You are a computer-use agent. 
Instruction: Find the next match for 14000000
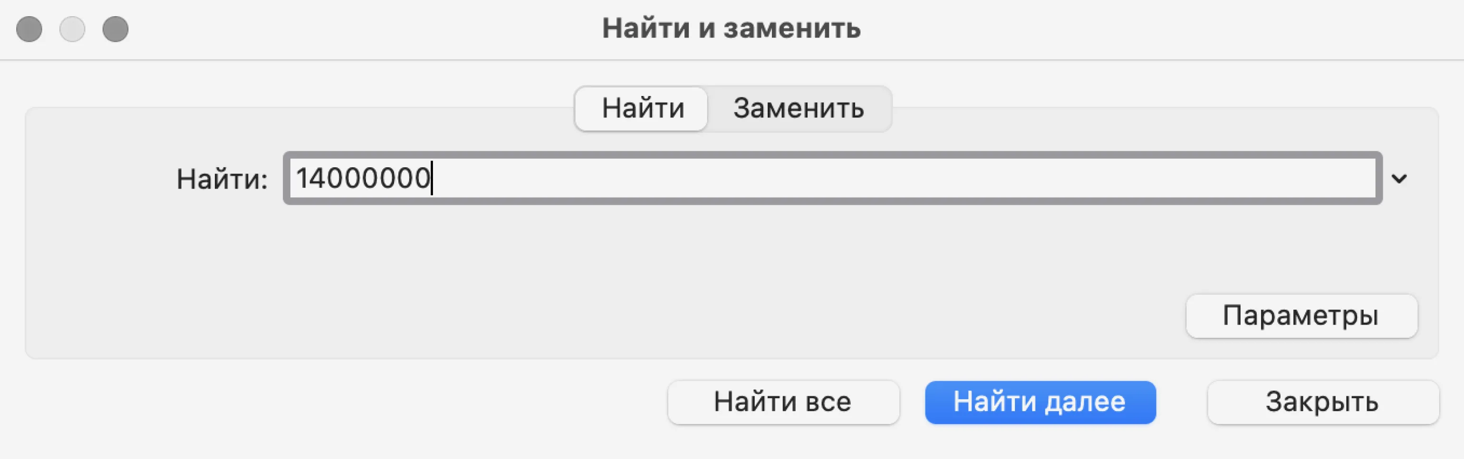1040,402
